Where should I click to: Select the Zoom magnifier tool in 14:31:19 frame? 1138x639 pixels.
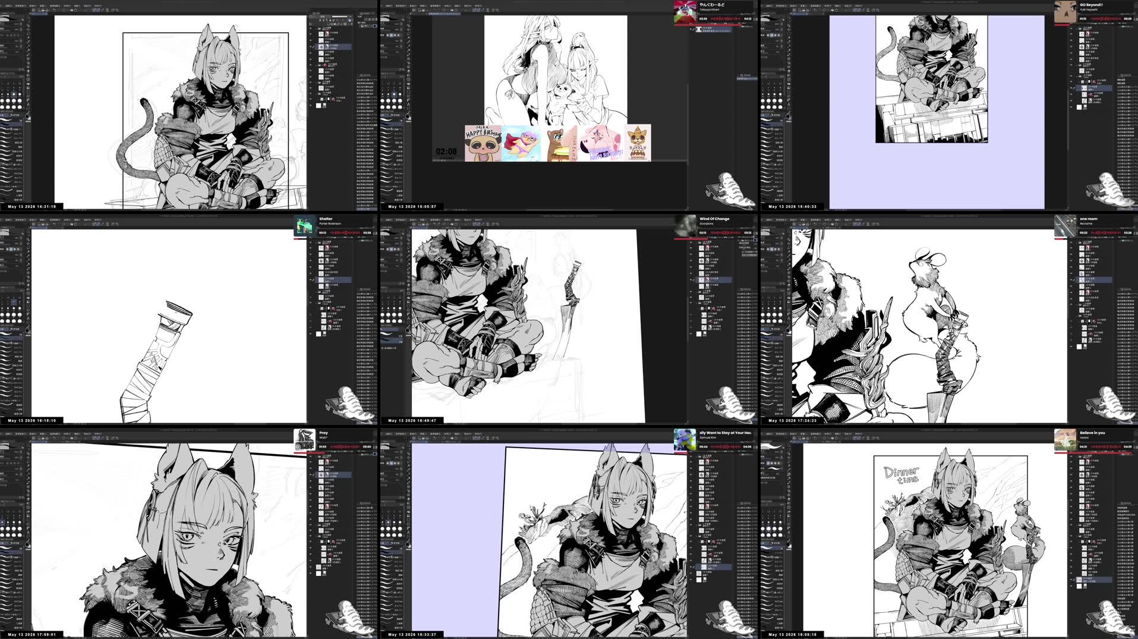(x=28, y=17)
